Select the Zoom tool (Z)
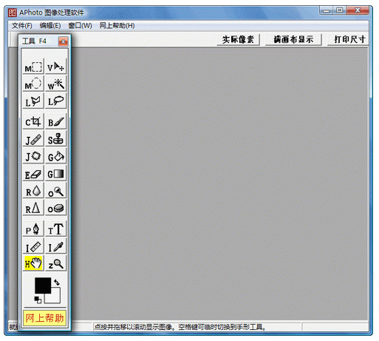This screenshot has height=341, width=379. click(x=55, y=263)
